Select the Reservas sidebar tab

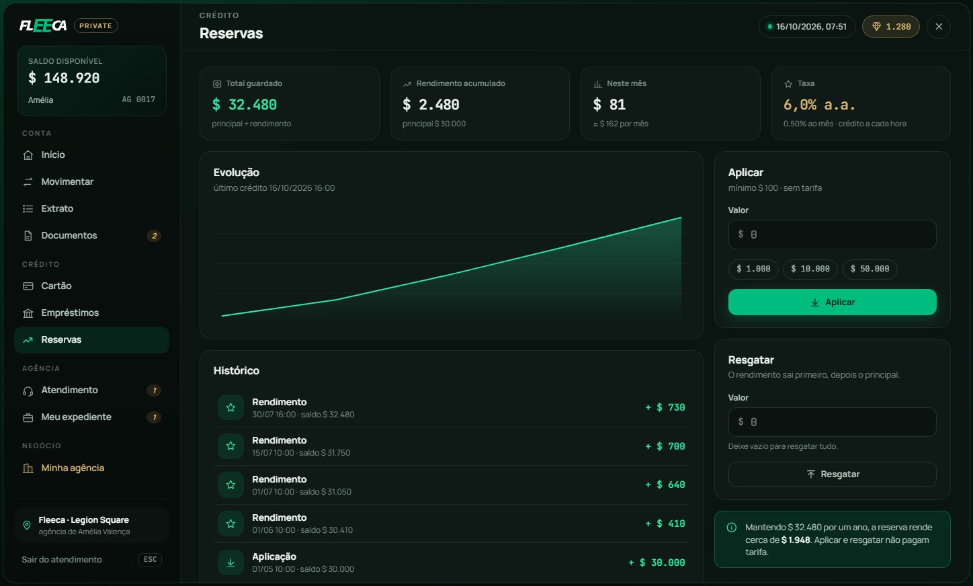click(91, 339)
